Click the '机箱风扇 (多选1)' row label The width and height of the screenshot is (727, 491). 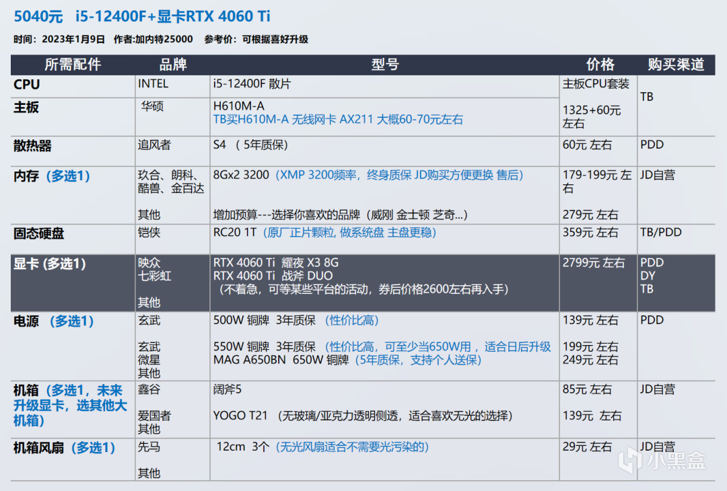(64, 448)
